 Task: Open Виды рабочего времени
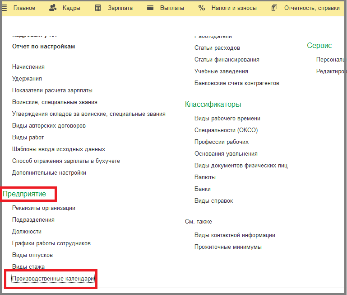pyautogui.click(x=227, y=119)
